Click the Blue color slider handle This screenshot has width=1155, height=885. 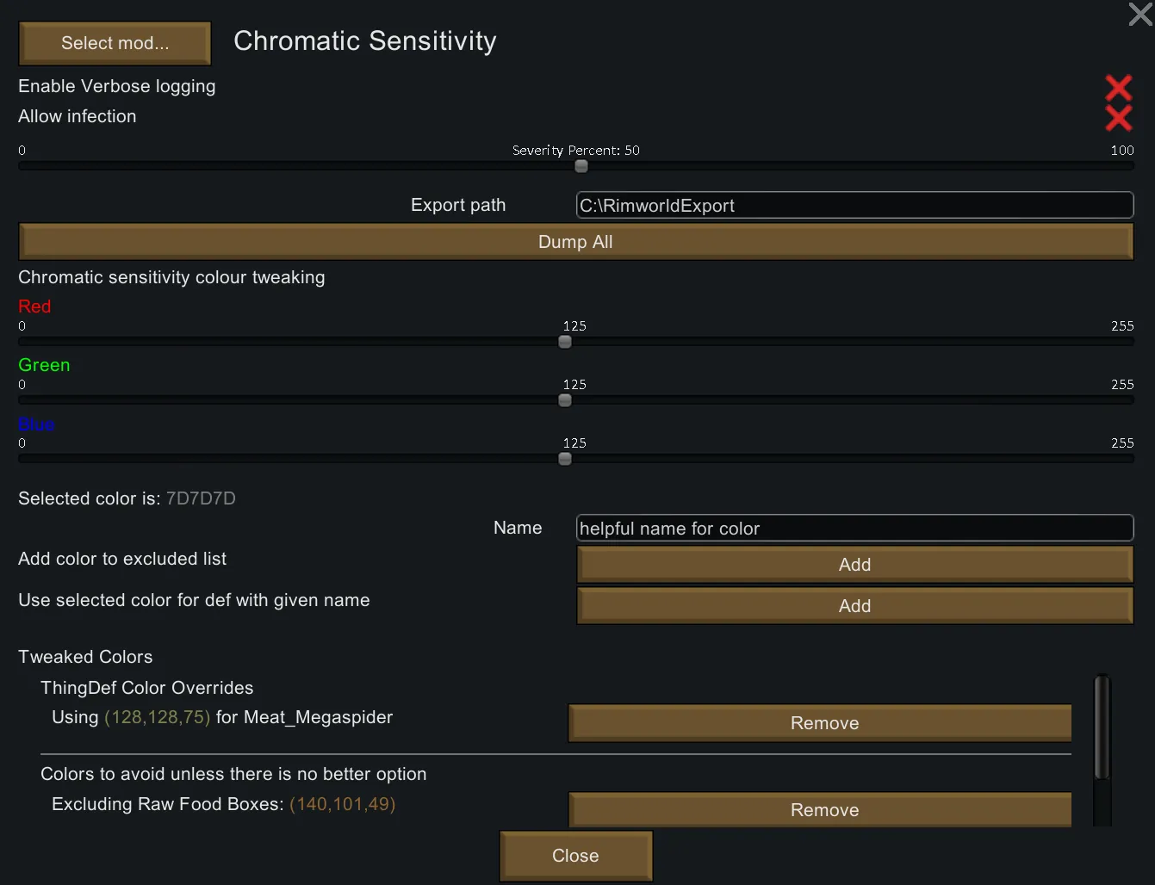point(565,459)
